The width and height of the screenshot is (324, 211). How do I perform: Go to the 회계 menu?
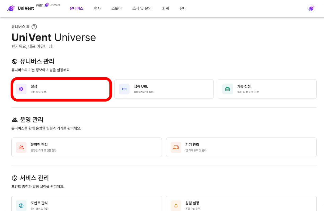pos(165,8)
